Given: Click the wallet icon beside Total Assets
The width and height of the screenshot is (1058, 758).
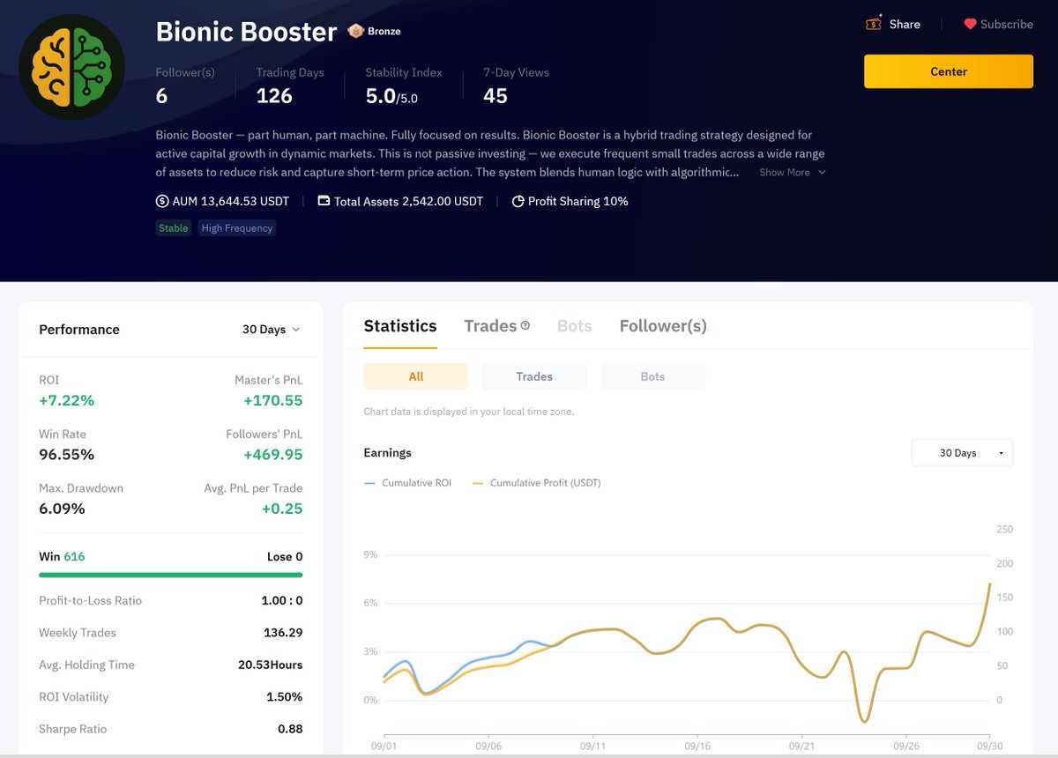Looking at the screenshot, I should [x=325, y=201].
